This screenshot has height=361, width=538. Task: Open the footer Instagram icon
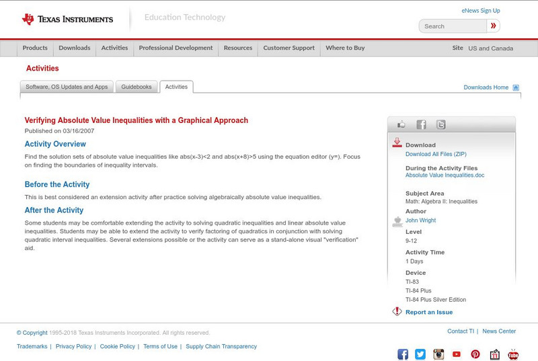[438, 354]
